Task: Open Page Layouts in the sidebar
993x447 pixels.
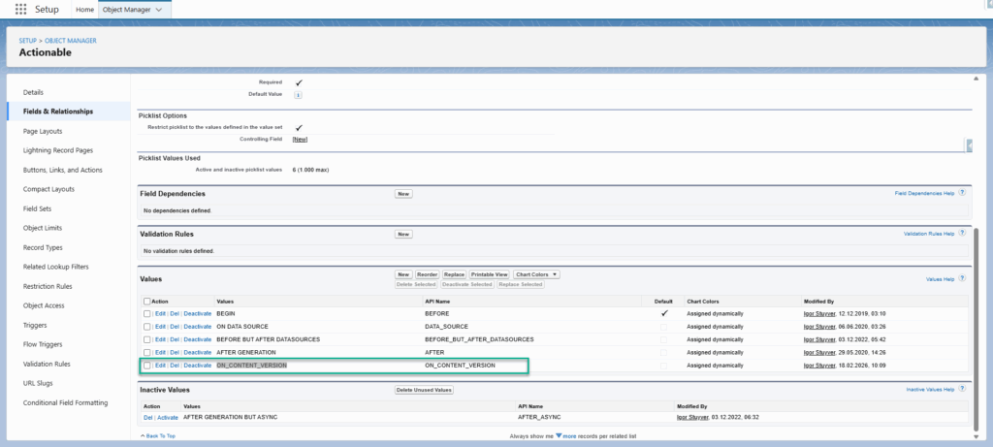Action: 43,131
